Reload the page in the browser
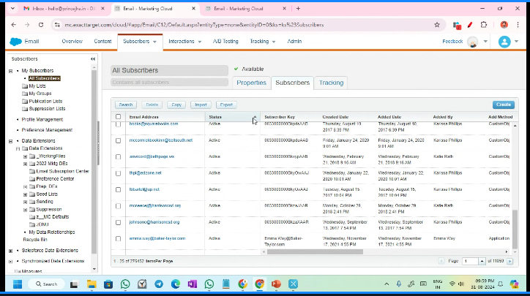 pyautogui.click(x=41, y=25)
